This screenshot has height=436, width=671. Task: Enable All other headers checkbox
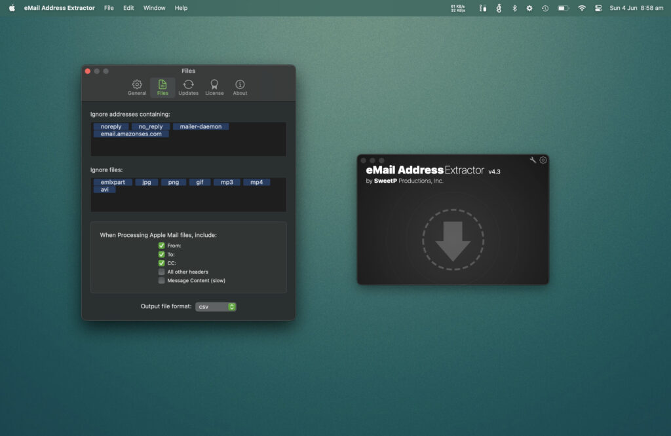(x=161, y=272)
